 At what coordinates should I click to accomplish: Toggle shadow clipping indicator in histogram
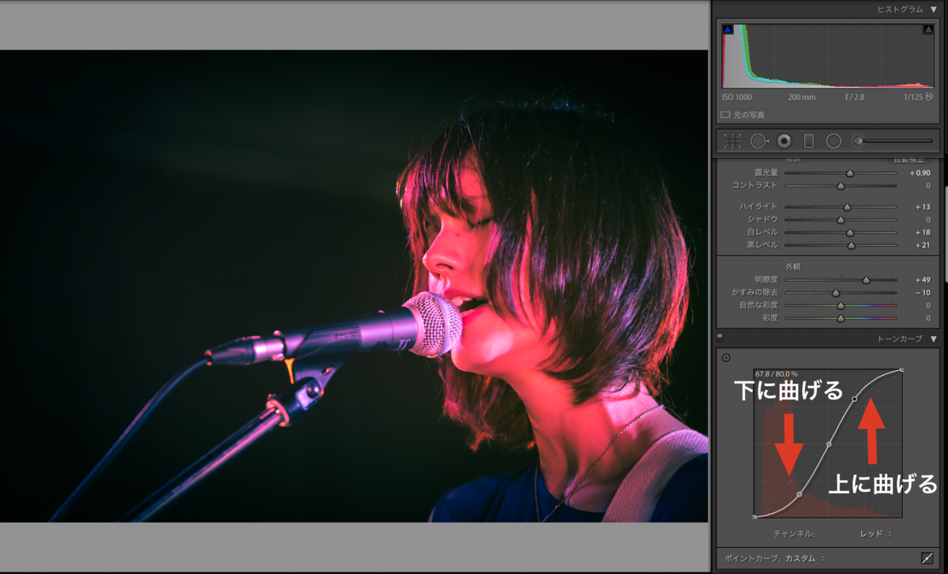728,29
